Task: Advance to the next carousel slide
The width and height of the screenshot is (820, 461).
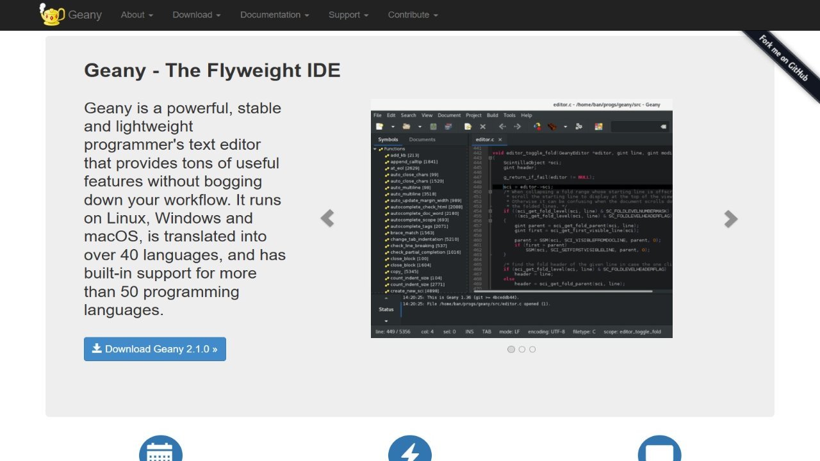Action: [x=730, y=218]
